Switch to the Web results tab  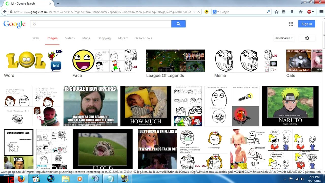(x=36, y=38)
